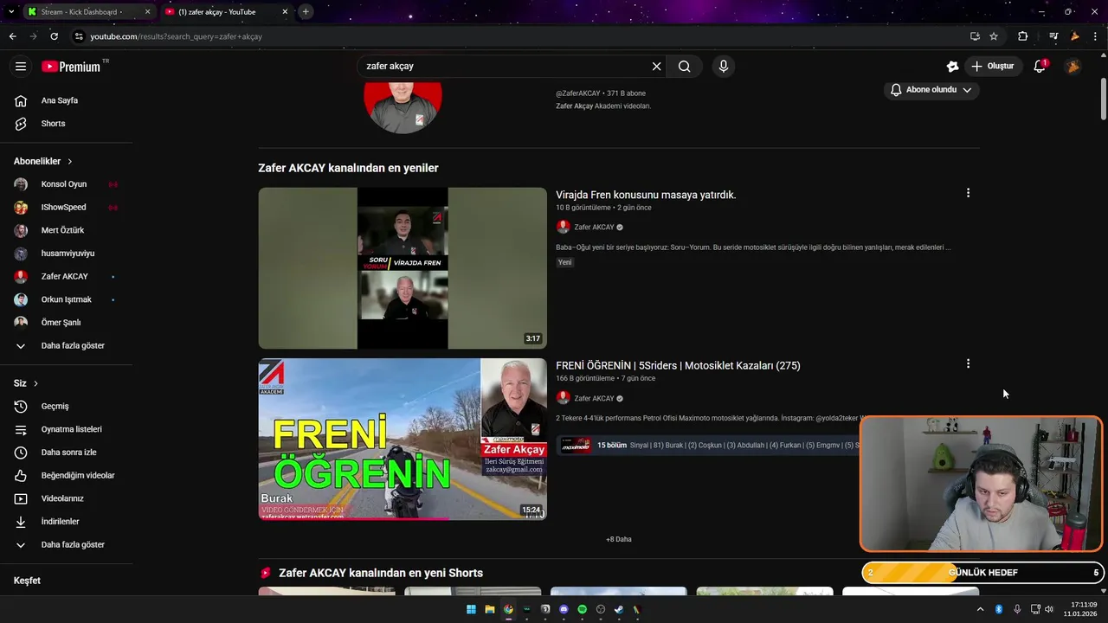Open YouTube account avatar menu
The image size is (1108, 623).
click(1073, 67)
